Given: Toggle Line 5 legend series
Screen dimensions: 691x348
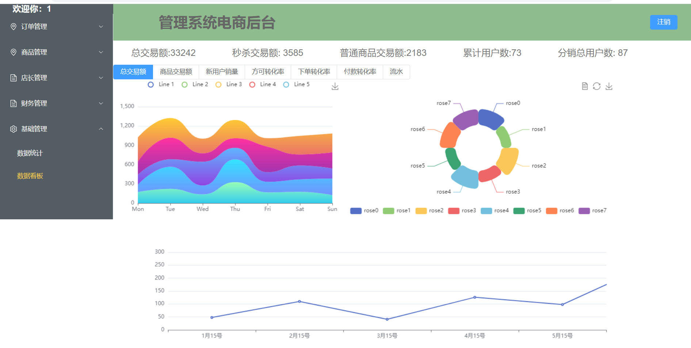Looking at the screenshot, I should click(x=296, y=84).
